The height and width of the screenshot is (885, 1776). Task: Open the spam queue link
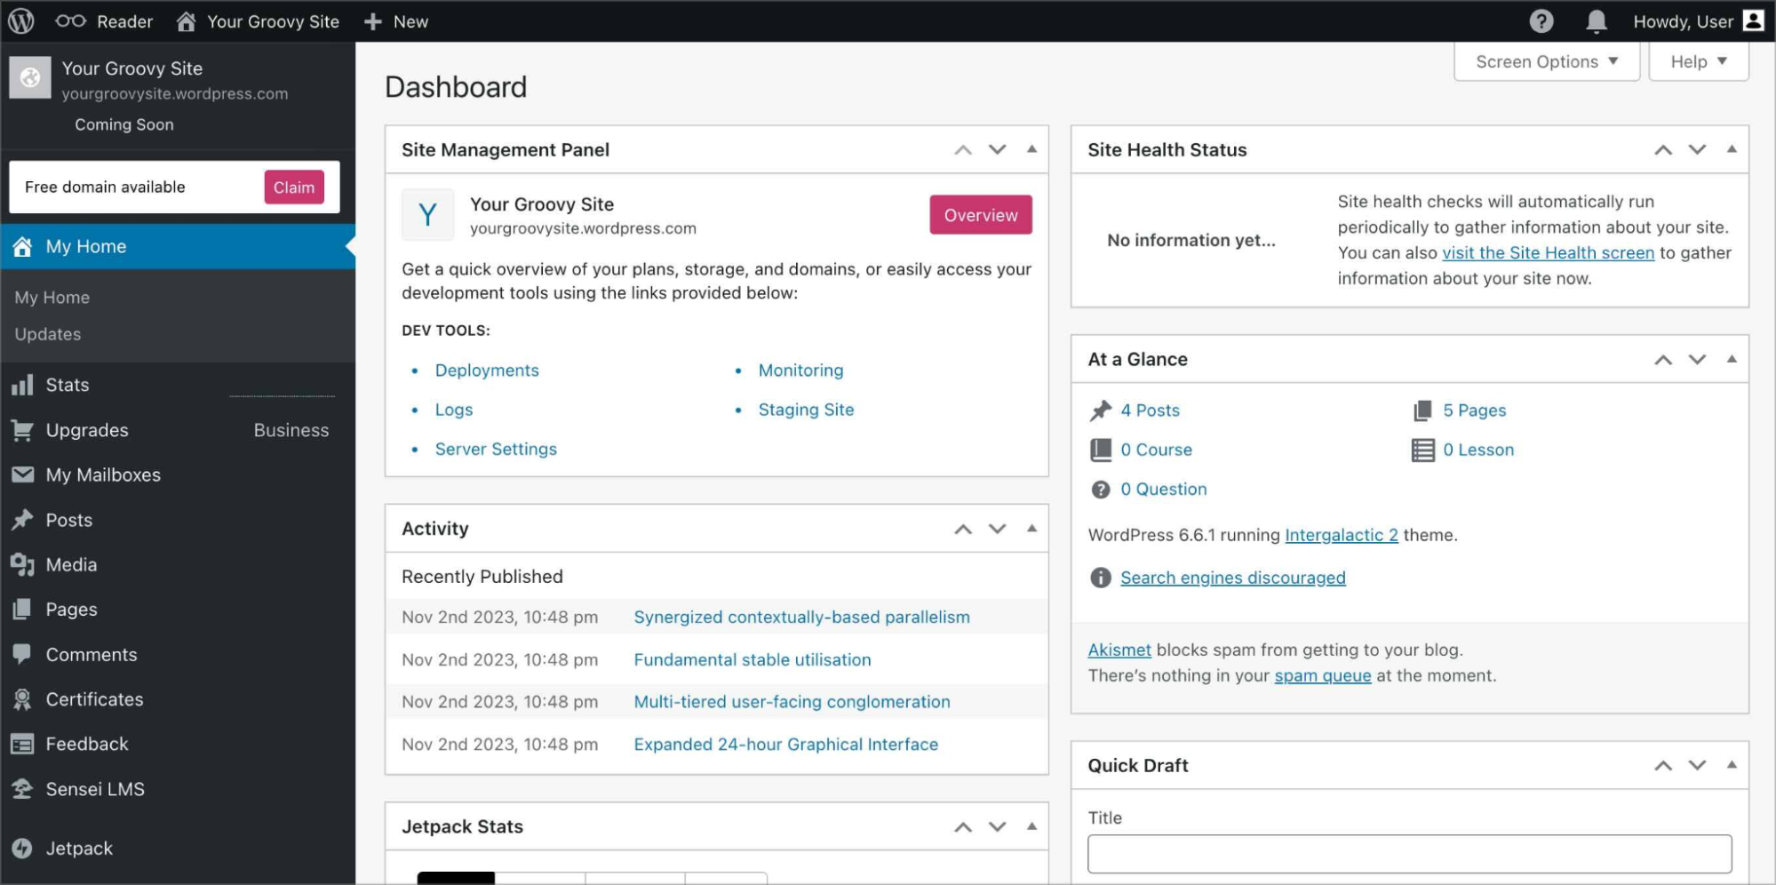(1323, 675)
